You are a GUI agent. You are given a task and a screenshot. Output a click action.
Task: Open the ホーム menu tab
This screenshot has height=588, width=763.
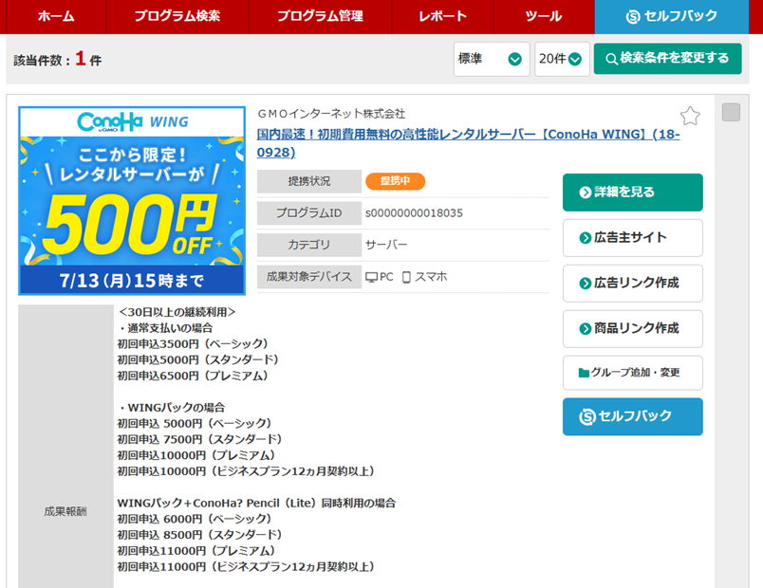56,16
